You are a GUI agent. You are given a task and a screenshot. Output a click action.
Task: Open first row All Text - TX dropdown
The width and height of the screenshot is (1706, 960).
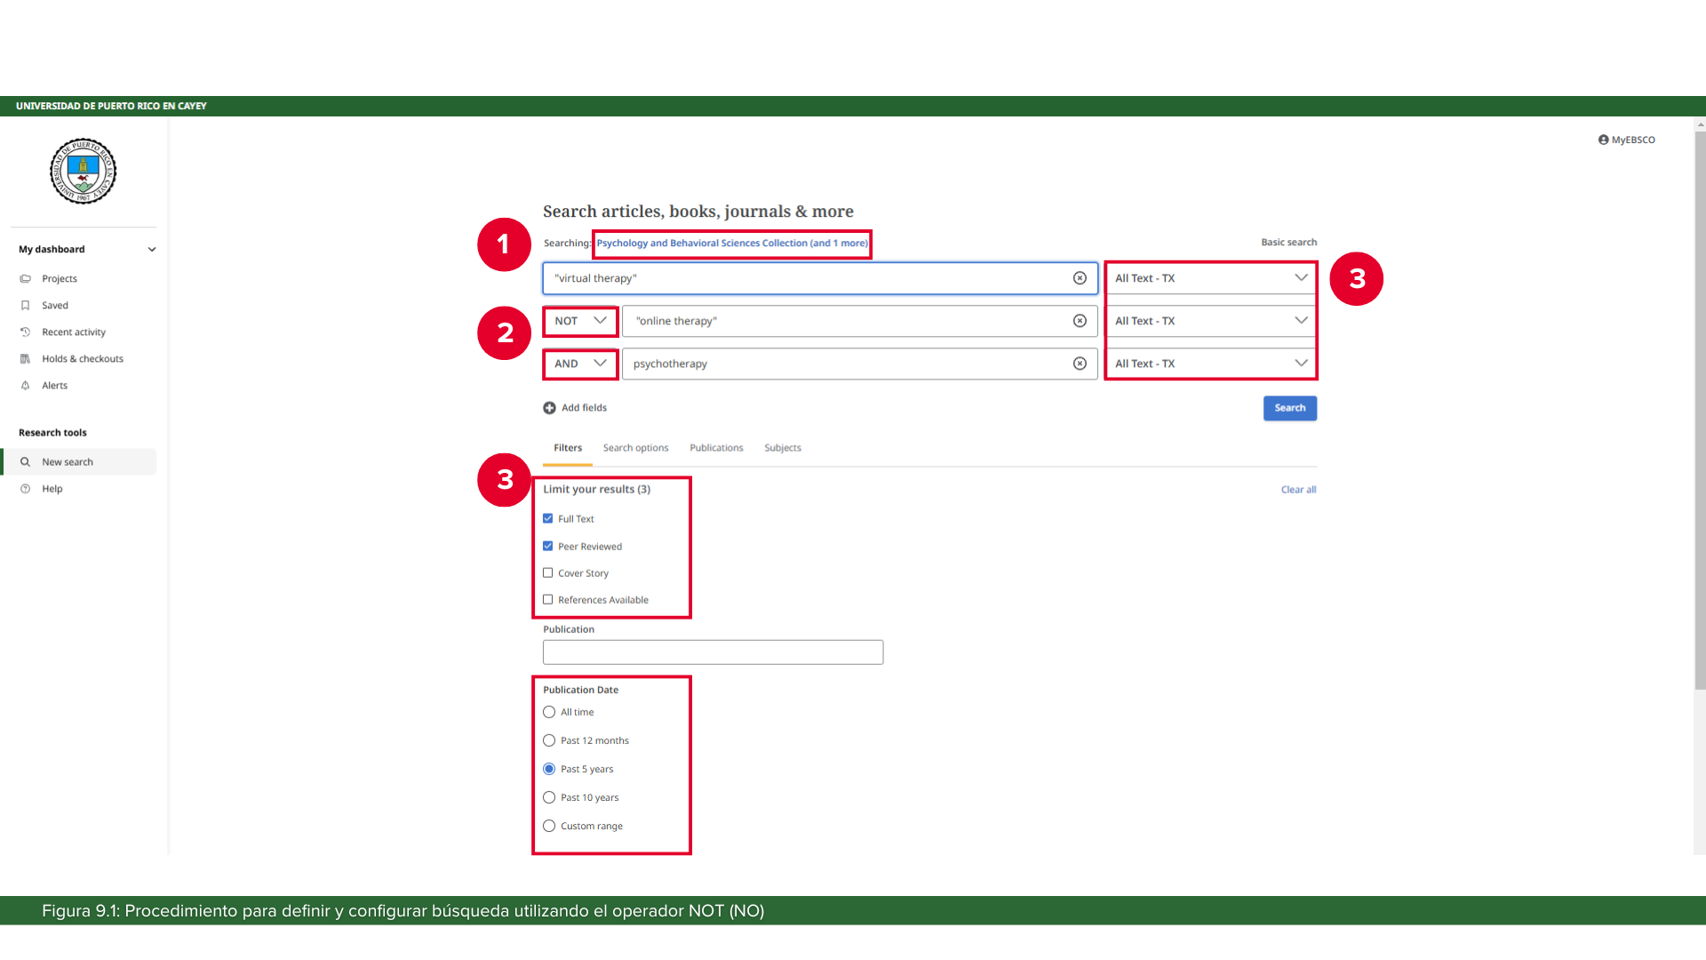1210,278
